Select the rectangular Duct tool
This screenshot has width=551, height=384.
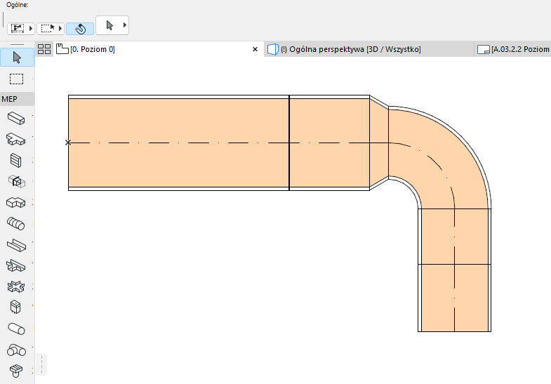click(x=15, y=117)
